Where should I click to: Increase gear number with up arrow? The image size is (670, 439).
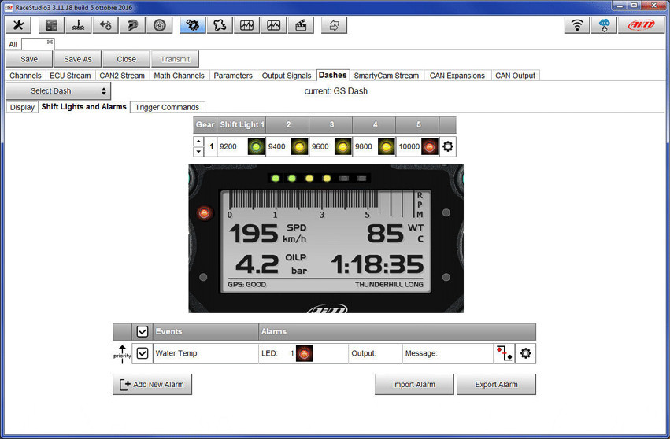coord(198,142)
